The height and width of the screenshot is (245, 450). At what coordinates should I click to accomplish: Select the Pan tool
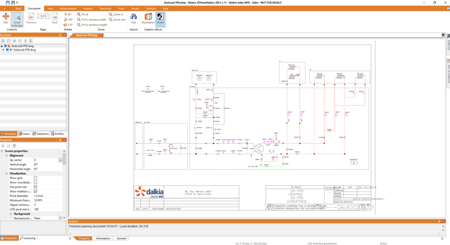click(5, 18)
